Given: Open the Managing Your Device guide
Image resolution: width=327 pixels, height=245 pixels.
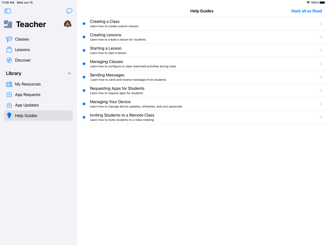Looking at the screenshot, I should (202, 104).
